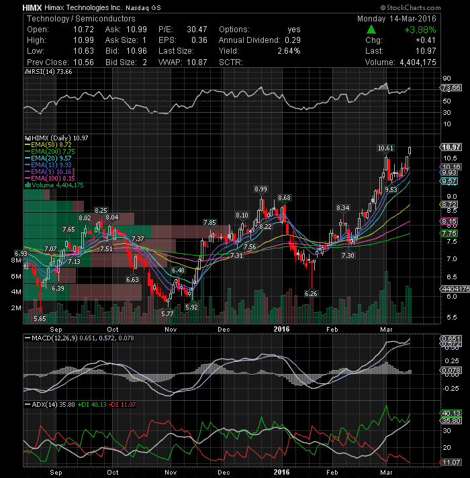The image size is (470, 478).
Task: Select the Technology / Semiconductors sector label
Action: click(x=81, y=19)
